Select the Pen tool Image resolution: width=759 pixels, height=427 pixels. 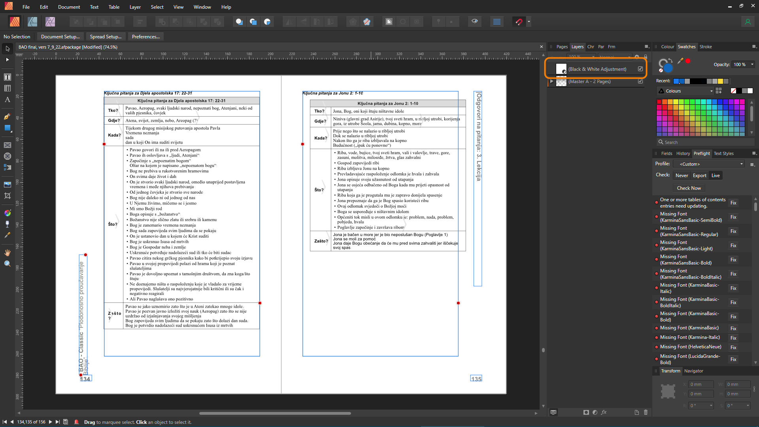(x=7, y=117)
